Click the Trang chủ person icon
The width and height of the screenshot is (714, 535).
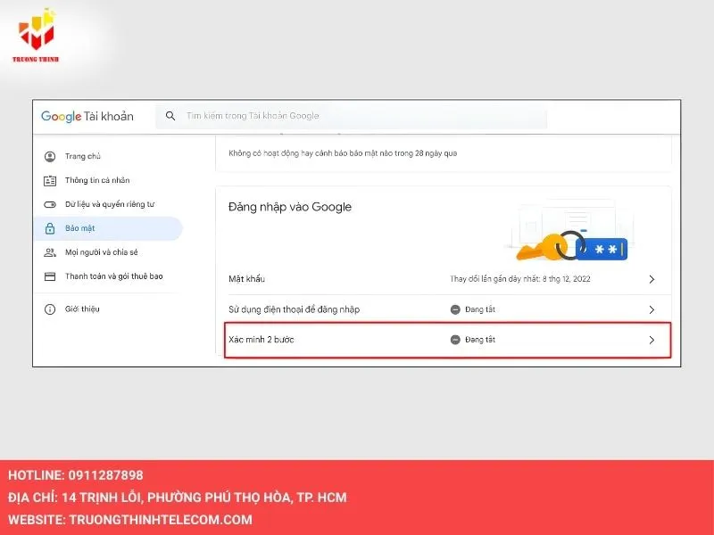(50, 156)
